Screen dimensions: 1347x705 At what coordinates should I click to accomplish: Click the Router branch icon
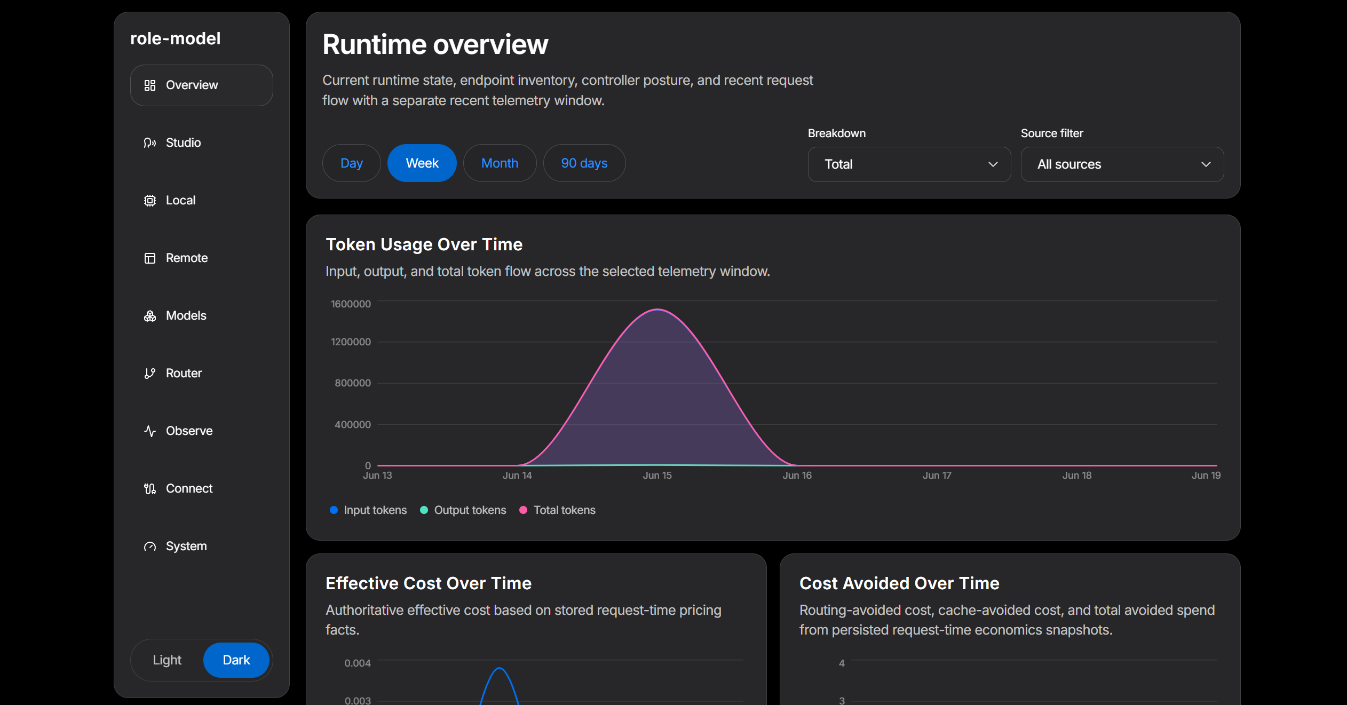150,374
